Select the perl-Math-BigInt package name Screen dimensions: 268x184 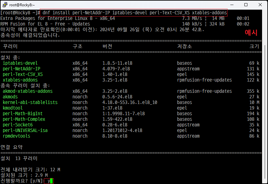coord(23,114)
